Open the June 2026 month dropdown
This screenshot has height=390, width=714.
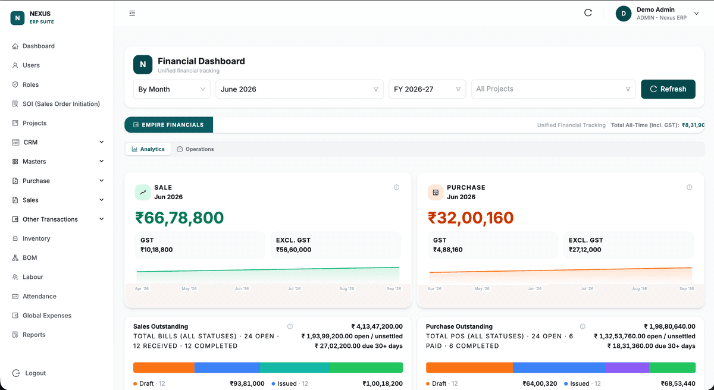point(300,89)
